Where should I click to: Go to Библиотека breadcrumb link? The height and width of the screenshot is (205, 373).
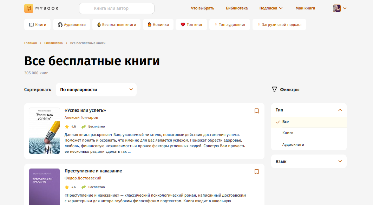[53, 43]
